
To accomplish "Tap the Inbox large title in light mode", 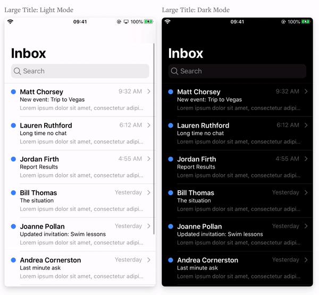I will click(29, 53).
